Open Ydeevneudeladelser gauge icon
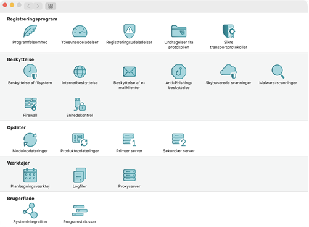The width and height of the screenshot is (309, 227). point(80,32)
